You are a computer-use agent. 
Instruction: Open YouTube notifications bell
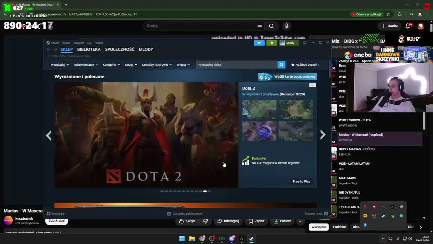coord(408,26)
